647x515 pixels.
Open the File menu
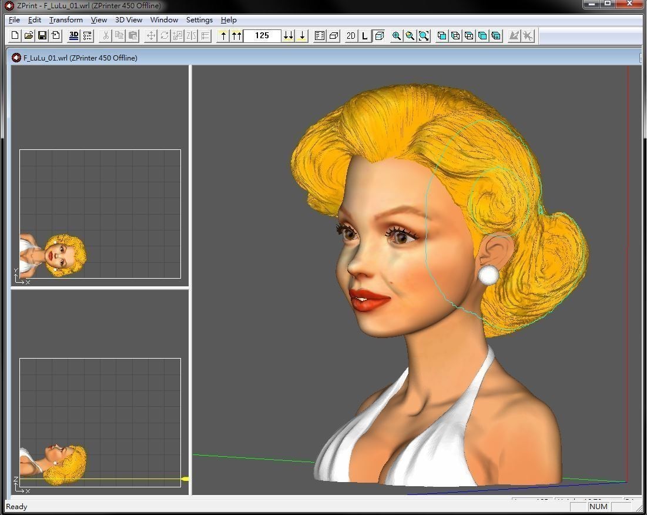click(x=14, y=19)
